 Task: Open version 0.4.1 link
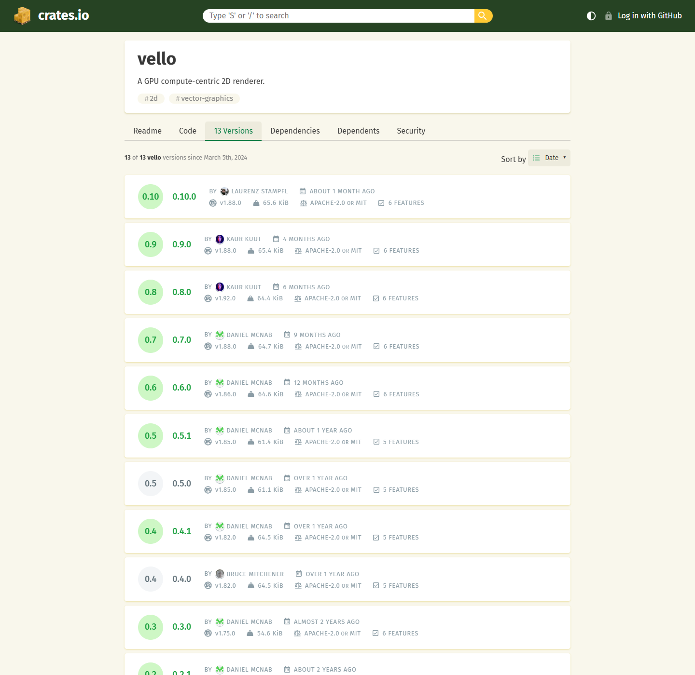(x=182, y=531)
